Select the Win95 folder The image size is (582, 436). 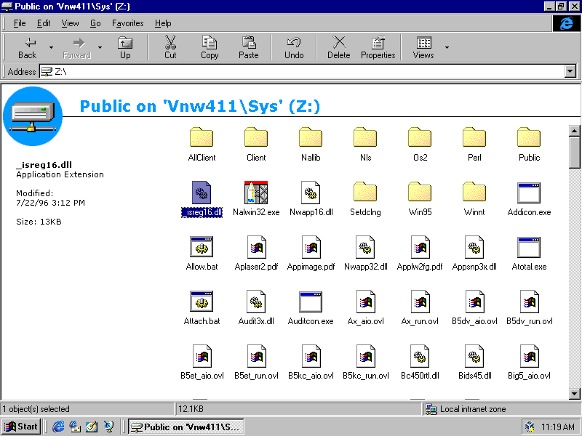[420, 199]
